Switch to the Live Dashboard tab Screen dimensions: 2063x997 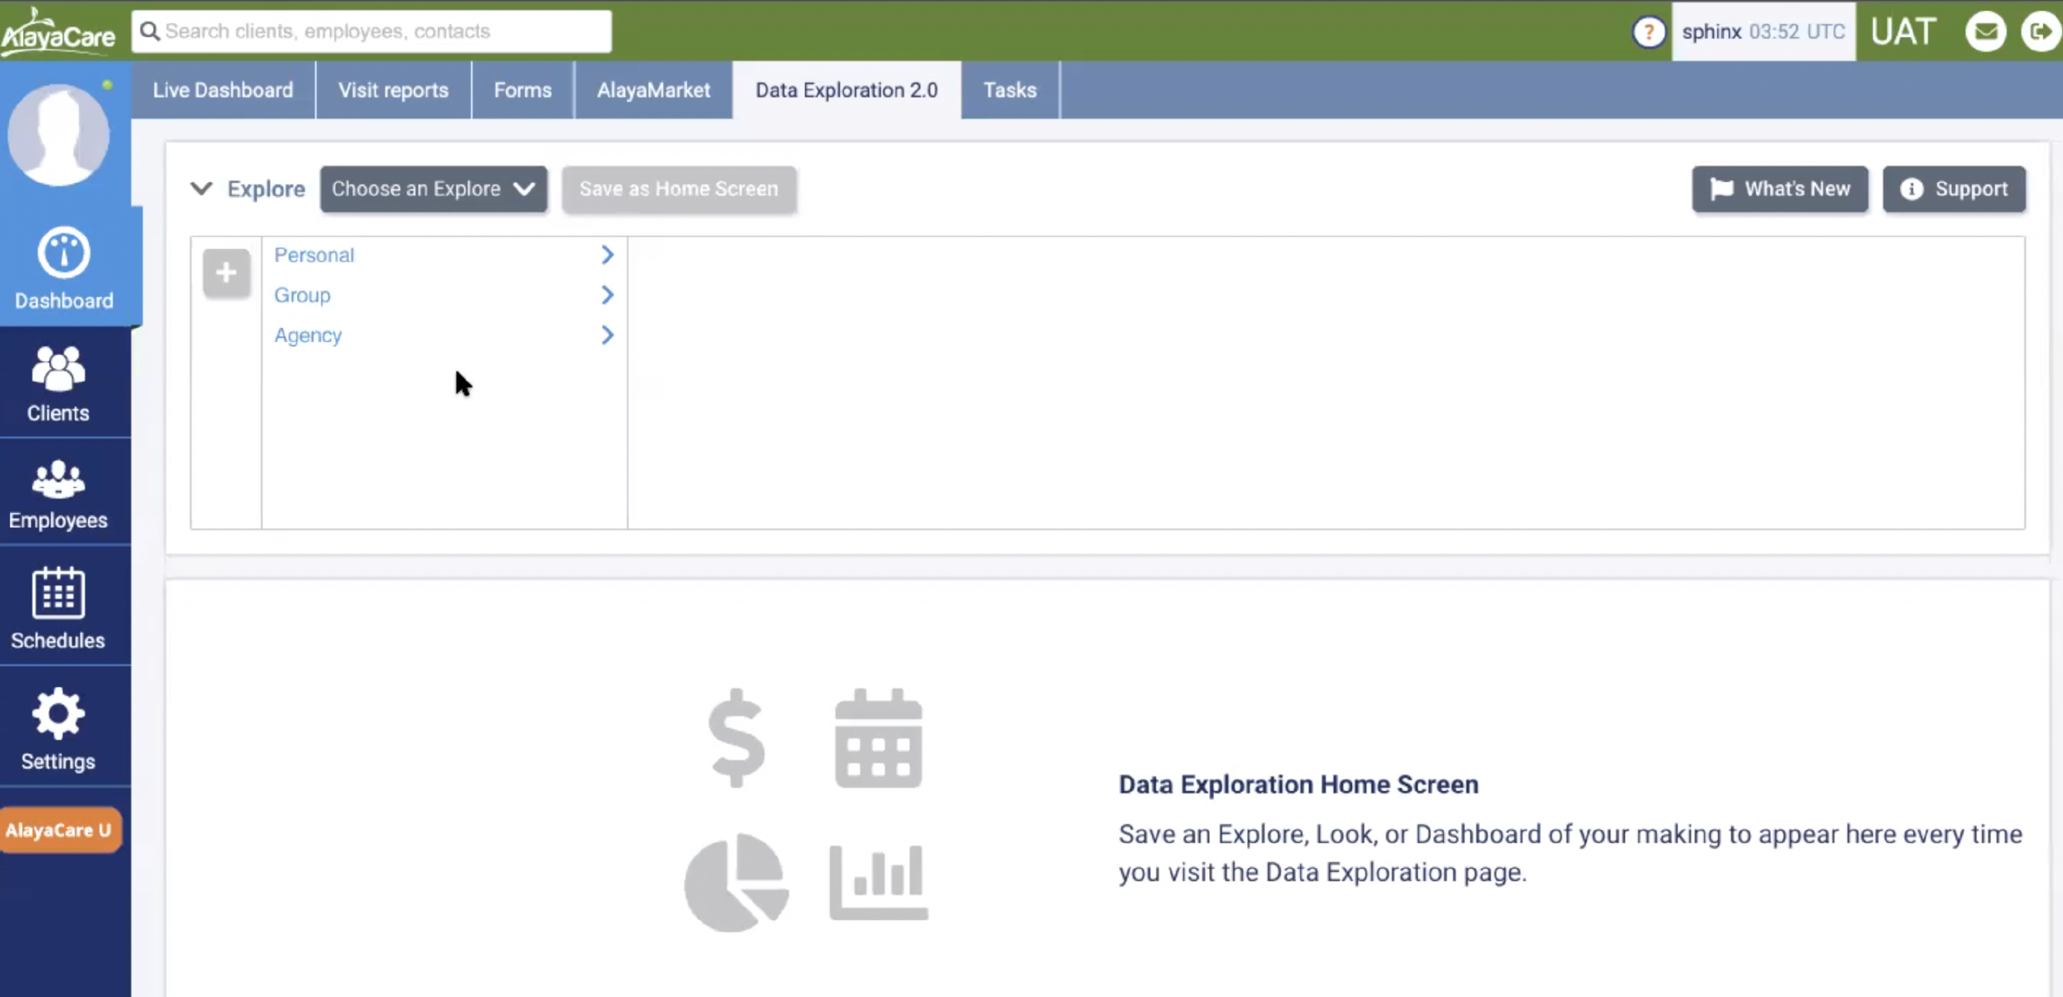point(222,90)
